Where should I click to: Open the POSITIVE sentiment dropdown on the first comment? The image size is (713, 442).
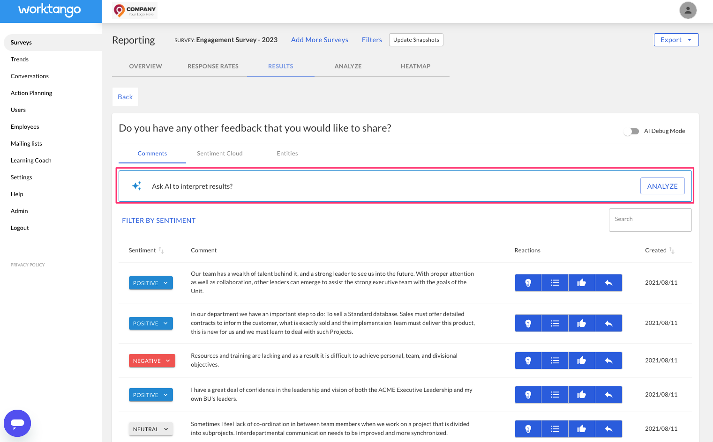pyautogui.click(x=165, y=283)
